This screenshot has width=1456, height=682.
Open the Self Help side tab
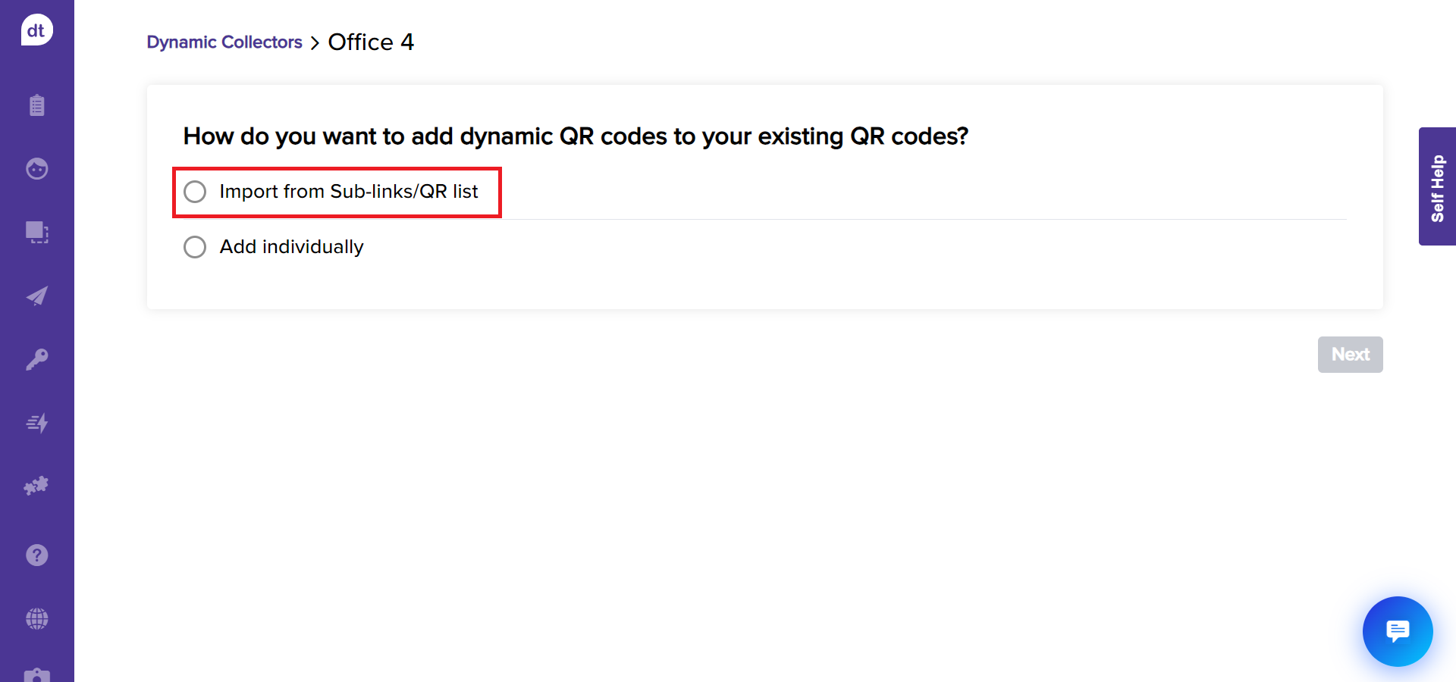click(x=1437, y=186)
